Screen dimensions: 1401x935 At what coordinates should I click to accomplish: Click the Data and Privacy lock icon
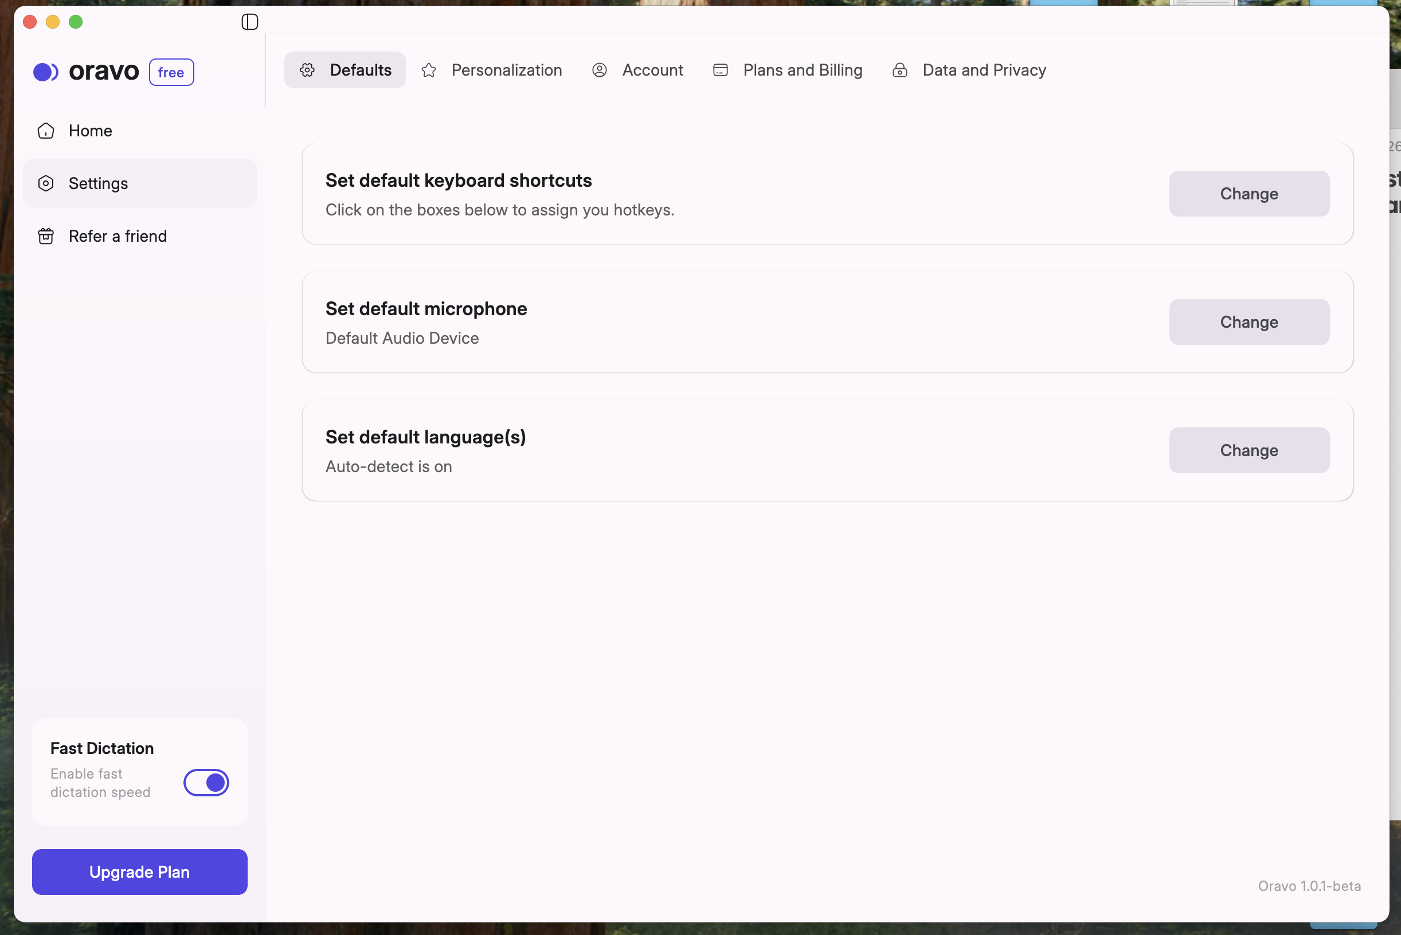point(900,70)
